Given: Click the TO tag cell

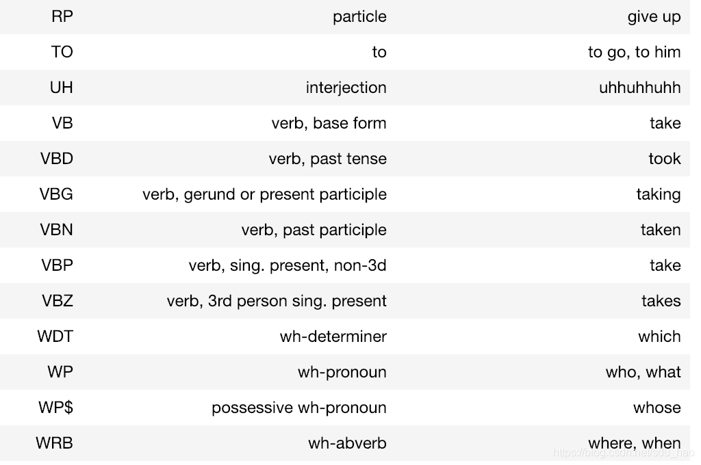Looking at the screenshot, I should 62,52.
